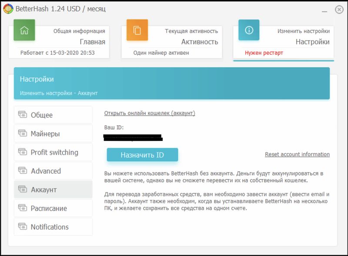Click the redacted Ваш ID value
This screenshot has height=256, width=348.
pyautogui.click(x=133, y=138)
